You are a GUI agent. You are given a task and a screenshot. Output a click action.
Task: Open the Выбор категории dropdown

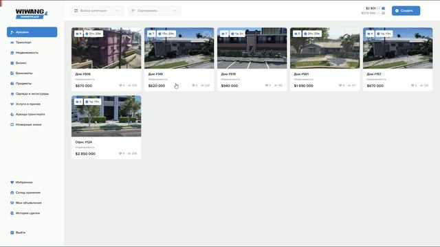click(97, 11)
